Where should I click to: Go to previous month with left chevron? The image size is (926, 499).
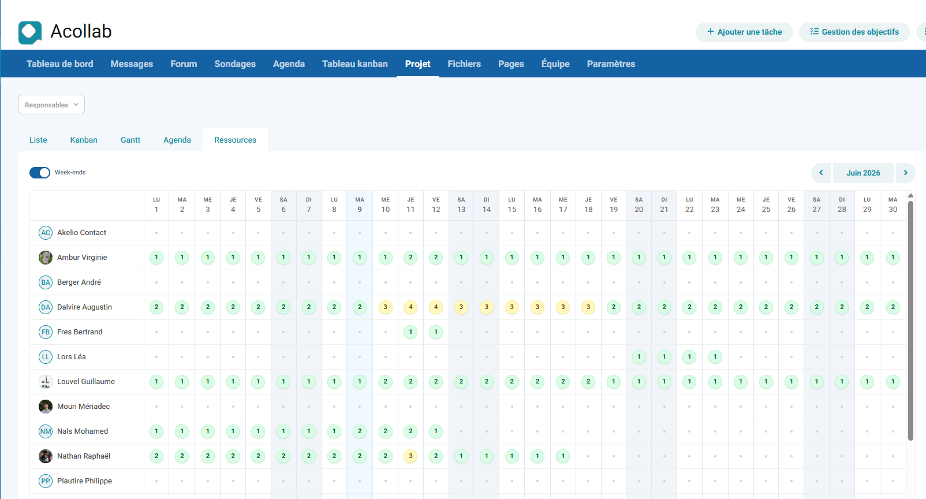(x=821, y=173)
